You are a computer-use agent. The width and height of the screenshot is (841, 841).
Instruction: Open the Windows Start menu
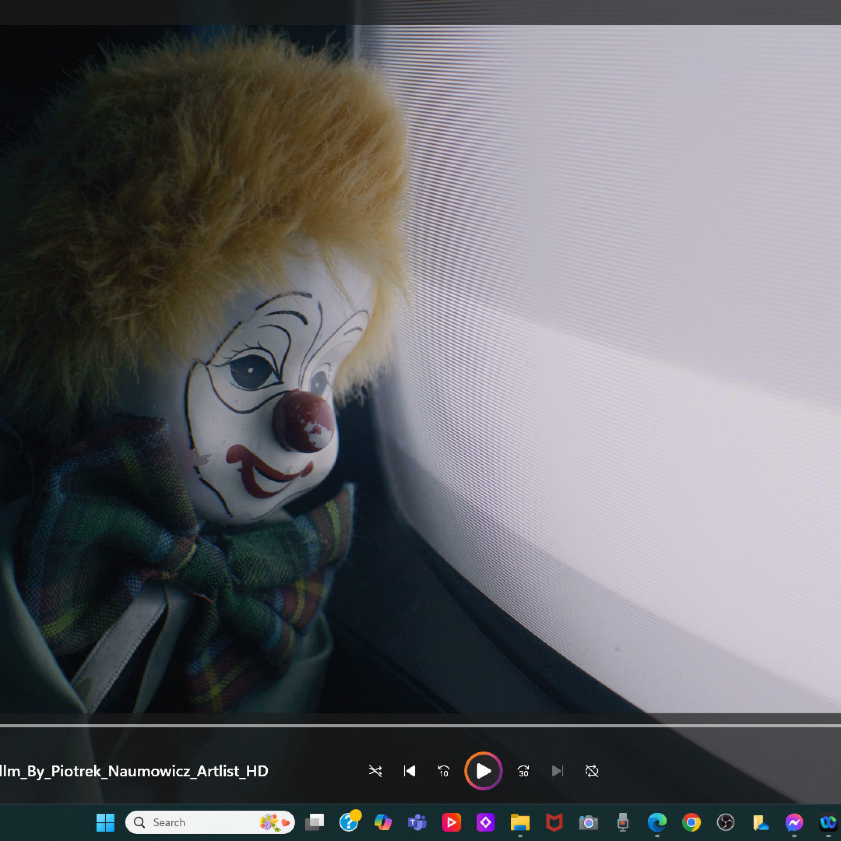pos(105,822)
